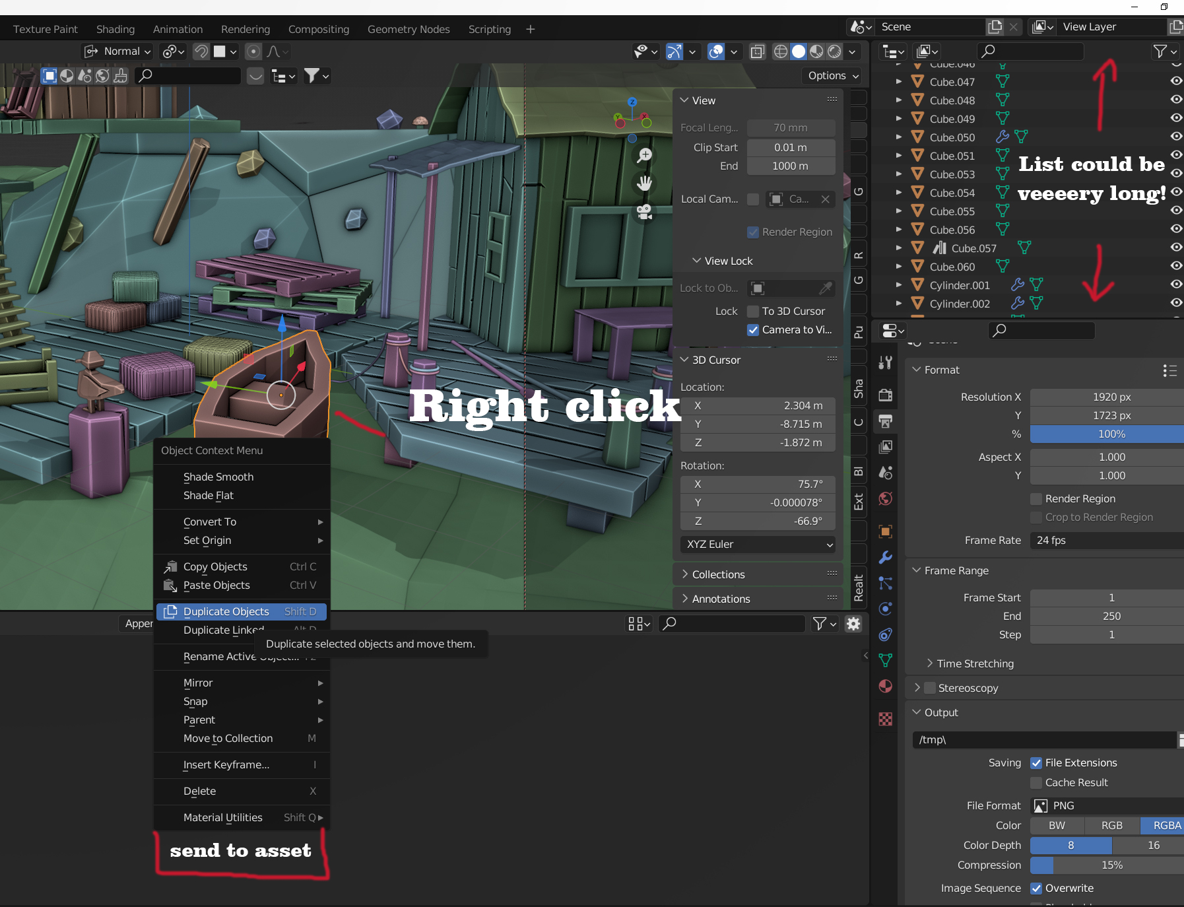The width and height of the screenshot is (1184, 907).
Task: Open the Modifiers wrench properties tab
Action: [x=886, y=557]
